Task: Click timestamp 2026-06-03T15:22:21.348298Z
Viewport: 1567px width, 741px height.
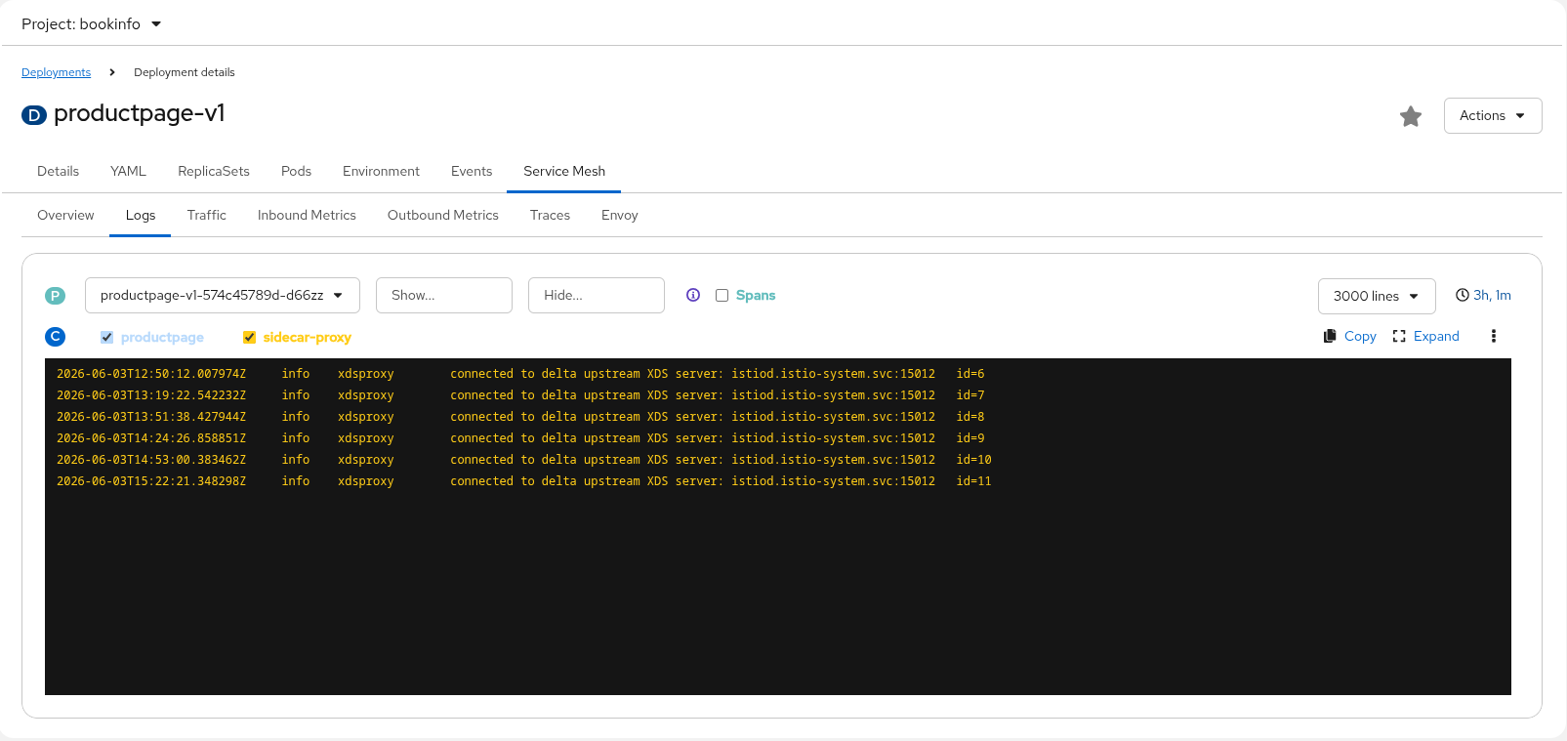Action: (x=151, y=481)
